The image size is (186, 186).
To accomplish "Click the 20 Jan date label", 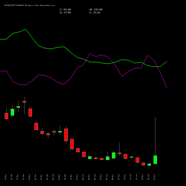I will 148,177.
